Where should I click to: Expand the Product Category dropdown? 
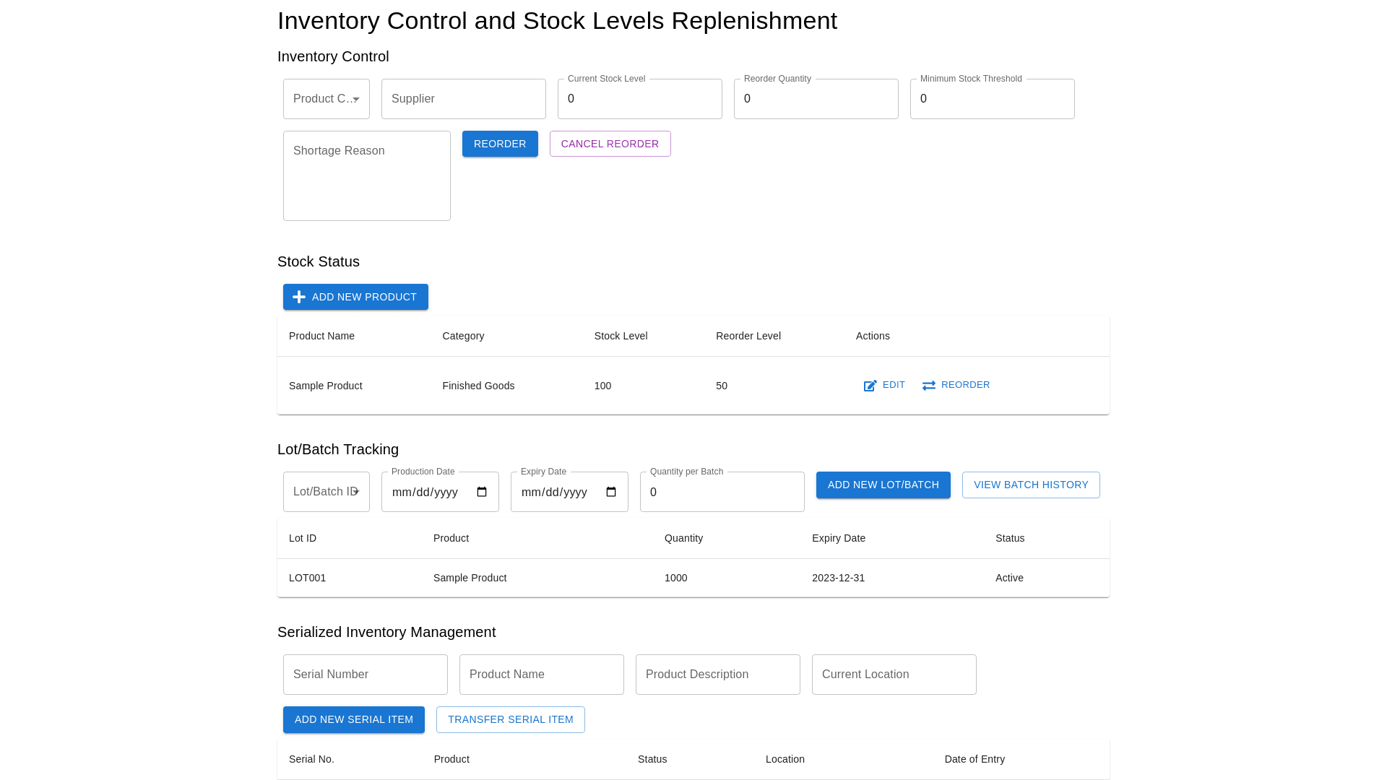pyautogui.click(x=327, y=99)
